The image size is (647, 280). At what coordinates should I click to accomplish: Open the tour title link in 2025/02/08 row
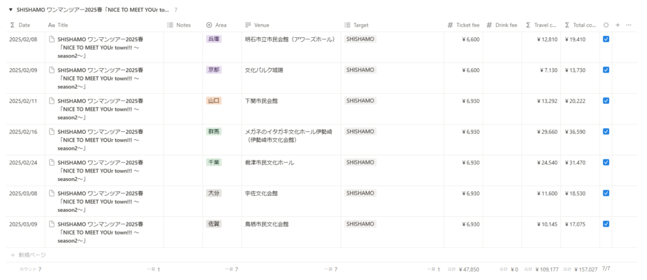click(100, 47)
